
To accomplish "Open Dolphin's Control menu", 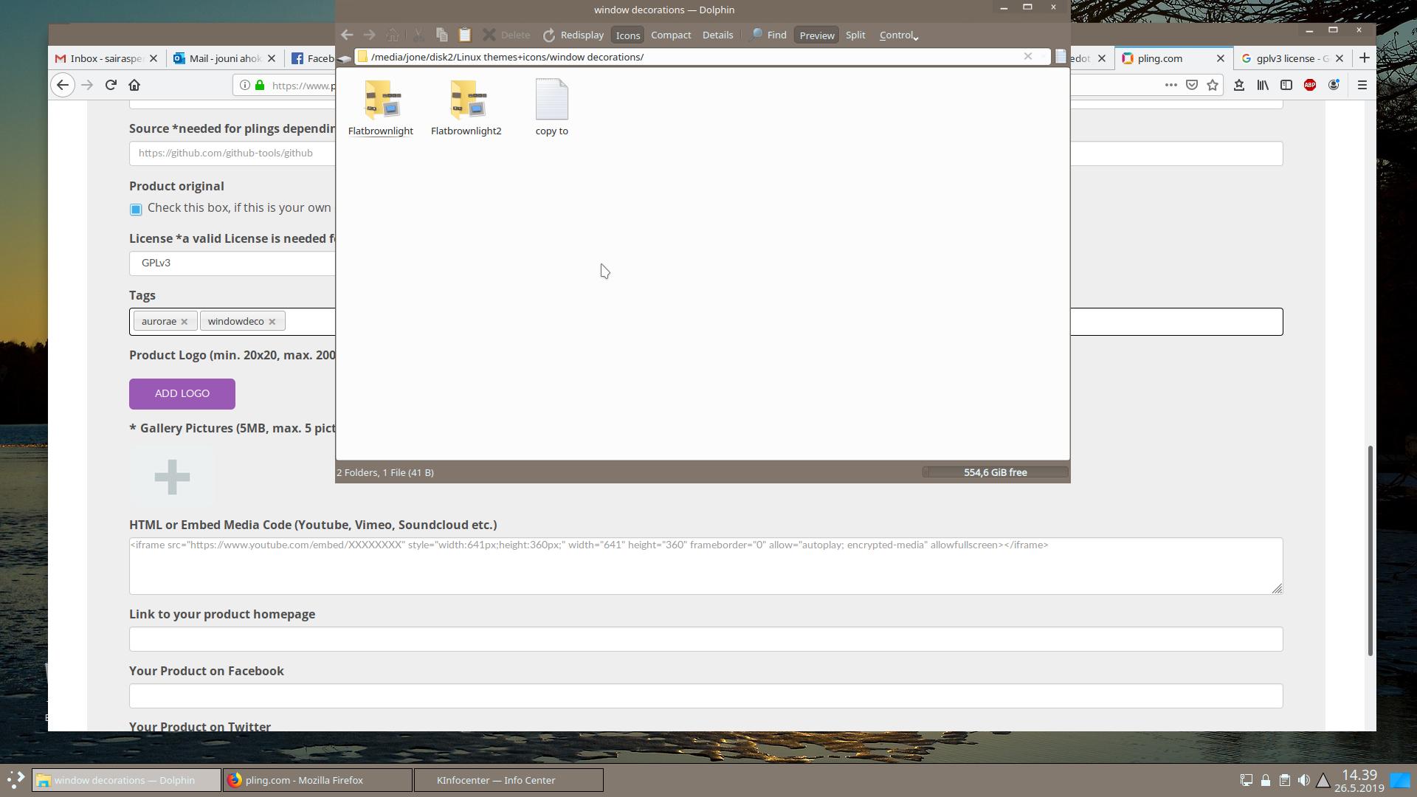I will [898, 35].
